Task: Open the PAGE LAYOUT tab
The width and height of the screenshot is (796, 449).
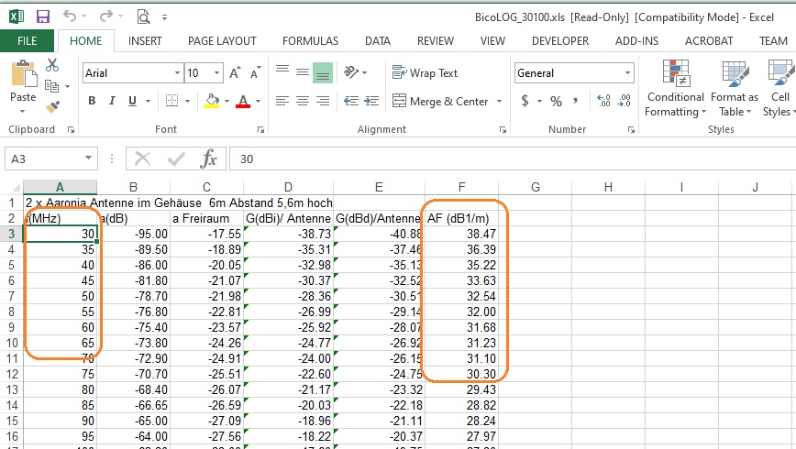Action: pyautogui.click(x=222, y=41)
